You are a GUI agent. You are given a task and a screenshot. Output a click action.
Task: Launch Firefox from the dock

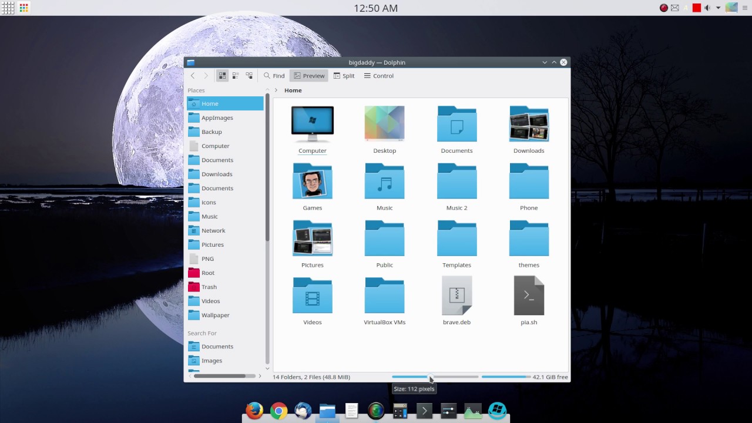point(254,410)
